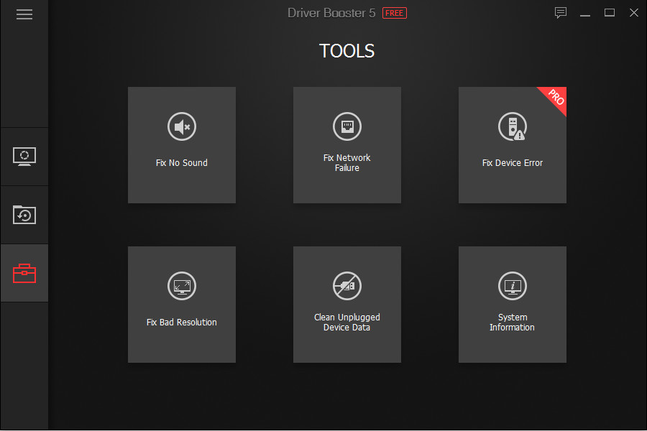
Task: Select the Fix No Sound label text
Action: [181, 162]
